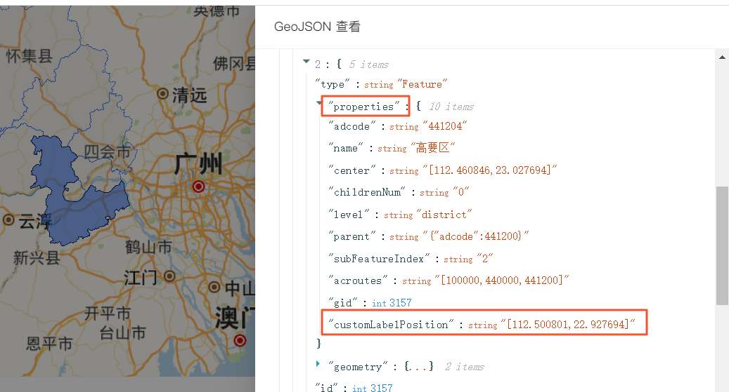Select the "adcode" value 441204
Viewport: 729px width, 392px height.
pos(445,126)
